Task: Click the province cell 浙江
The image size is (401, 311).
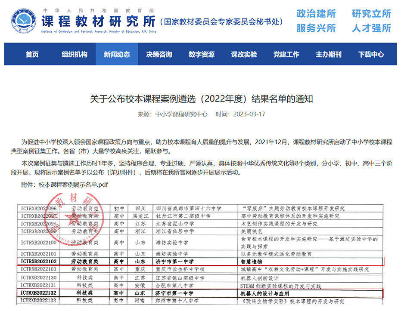Action: tap(140, 231)
